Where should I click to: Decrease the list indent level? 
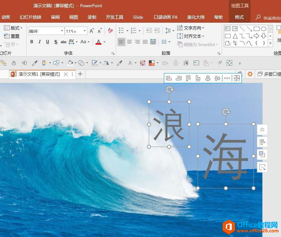149,31
